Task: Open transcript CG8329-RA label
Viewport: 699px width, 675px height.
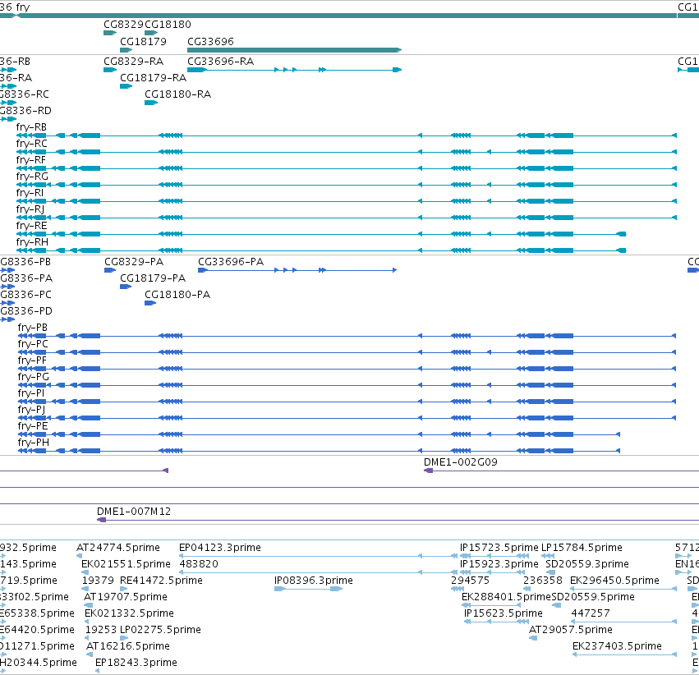Action: click(133, 61)
